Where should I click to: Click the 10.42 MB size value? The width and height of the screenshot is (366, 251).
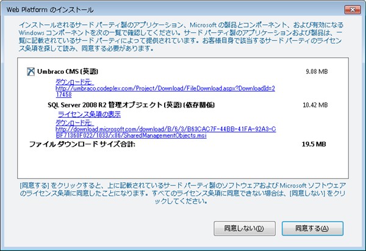click(x=315, y=105)
